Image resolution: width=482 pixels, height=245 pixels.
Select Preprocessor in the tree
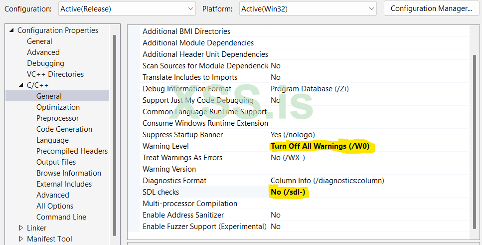[57, 118]
